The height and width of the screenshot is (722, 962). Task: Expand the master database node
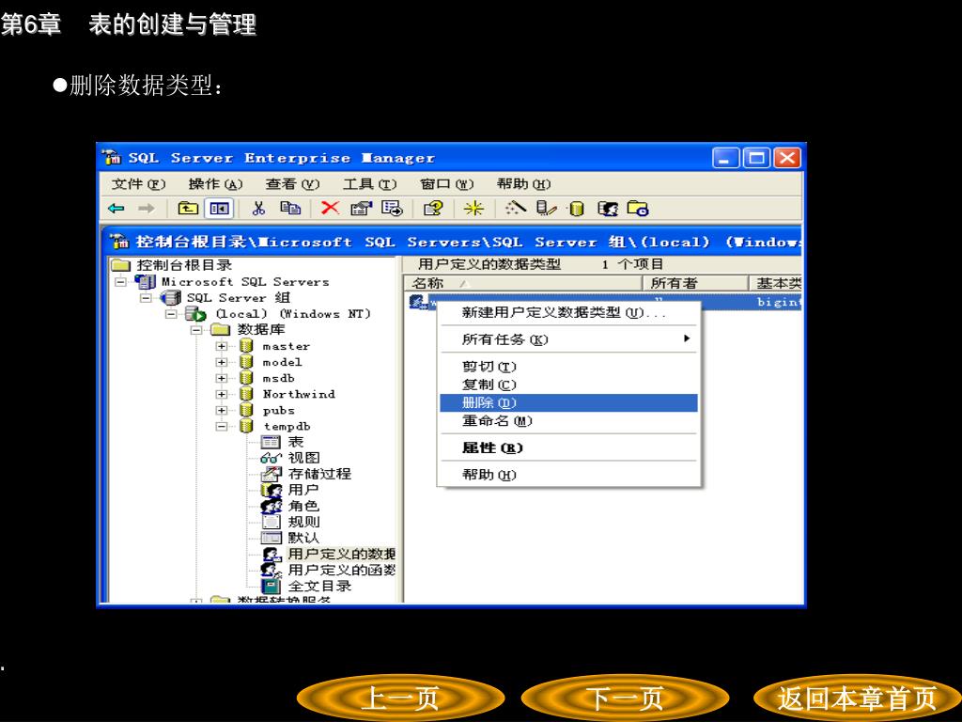[x=222, y=346]
